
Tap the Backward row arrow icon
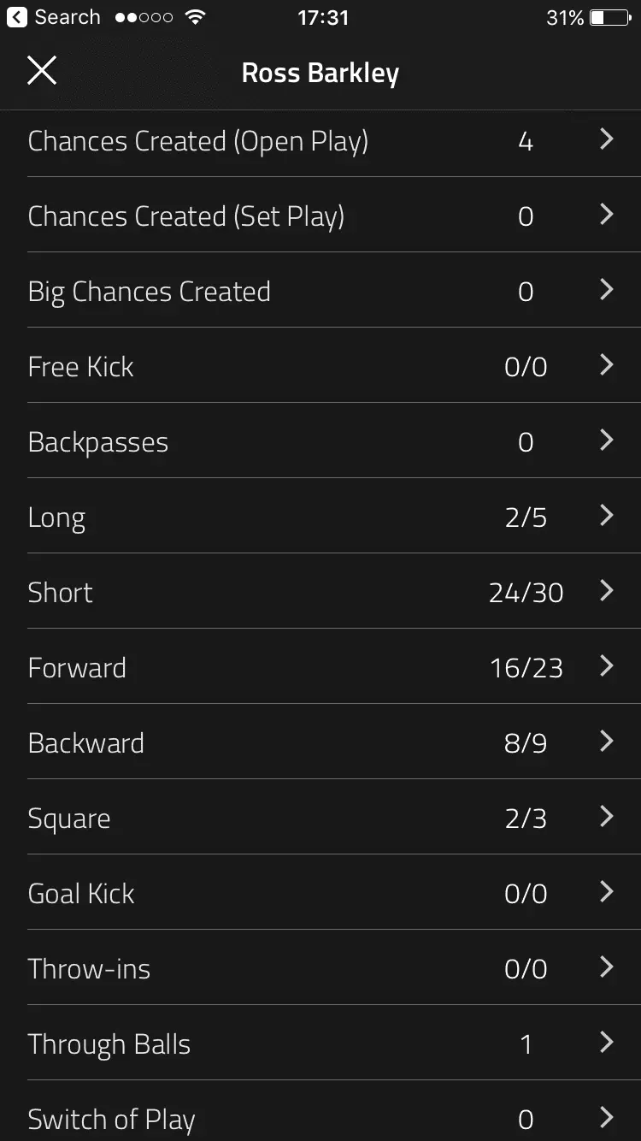pyautogui.click(x=606, y=742)
